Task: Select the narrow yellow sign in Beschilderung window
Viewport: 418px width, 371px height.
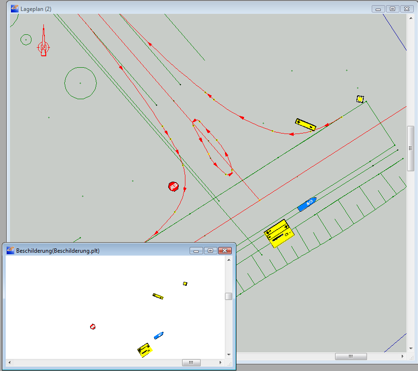Action: pyautogui.click(x=158, y=296)
